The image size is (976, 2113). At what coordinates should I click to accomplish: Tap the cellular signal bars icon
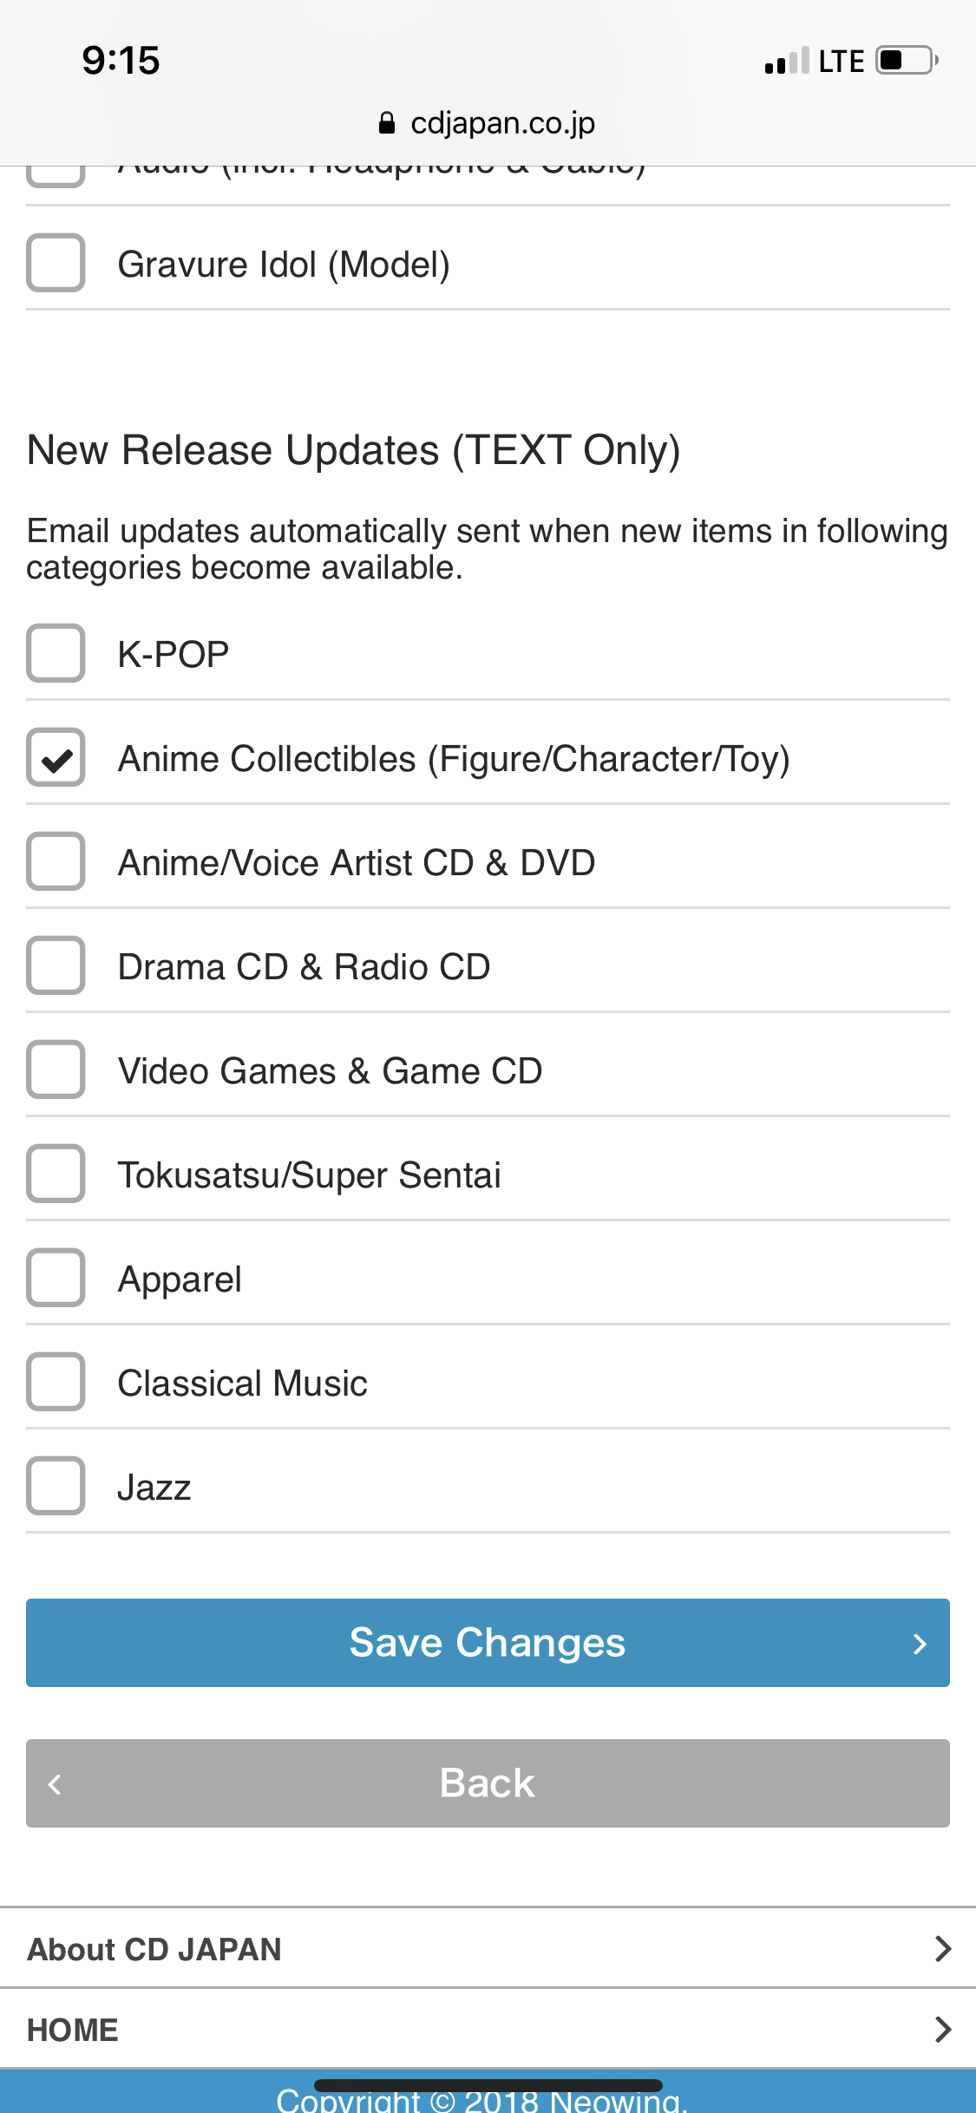[787, 61]
